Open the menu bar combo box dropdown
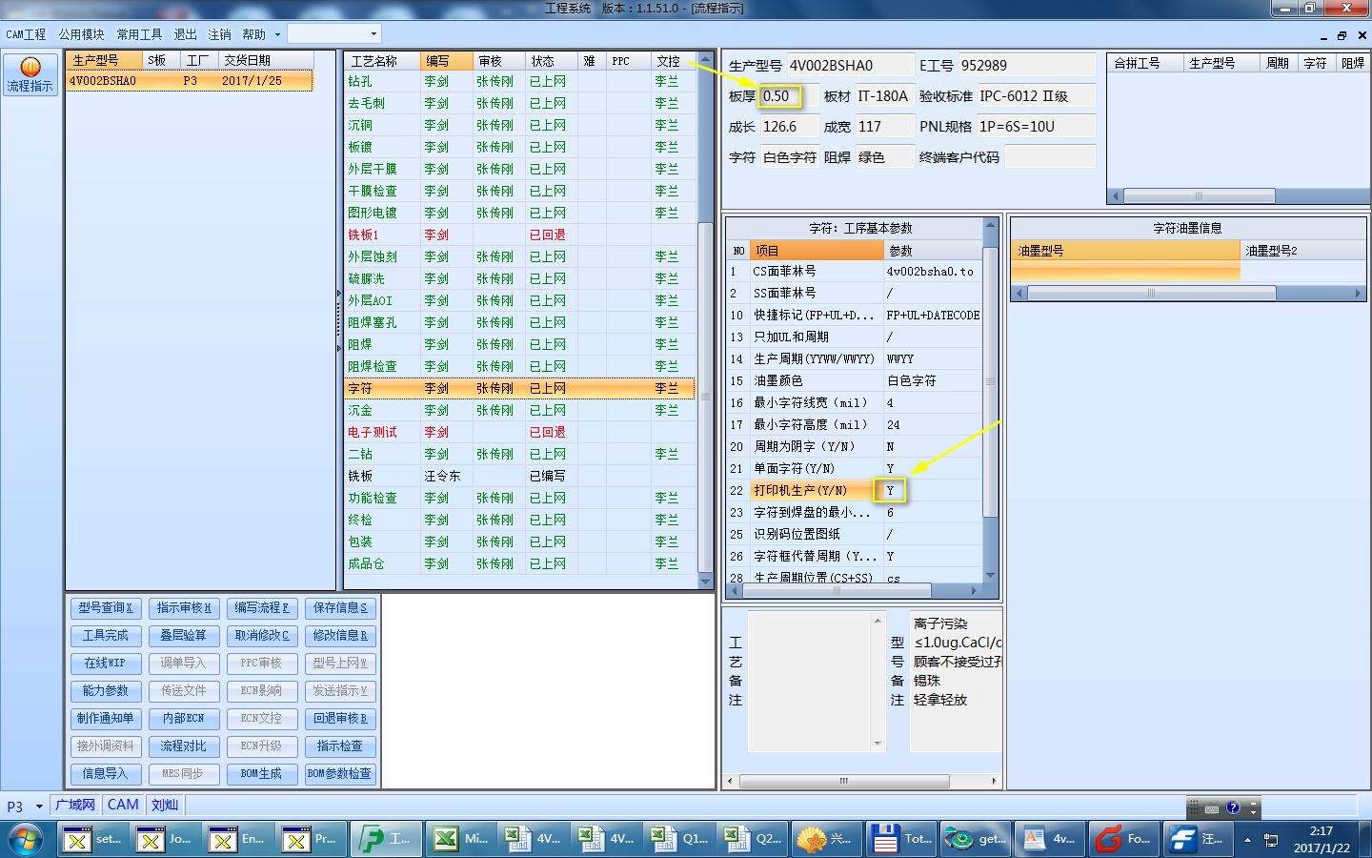 point(373,34)
